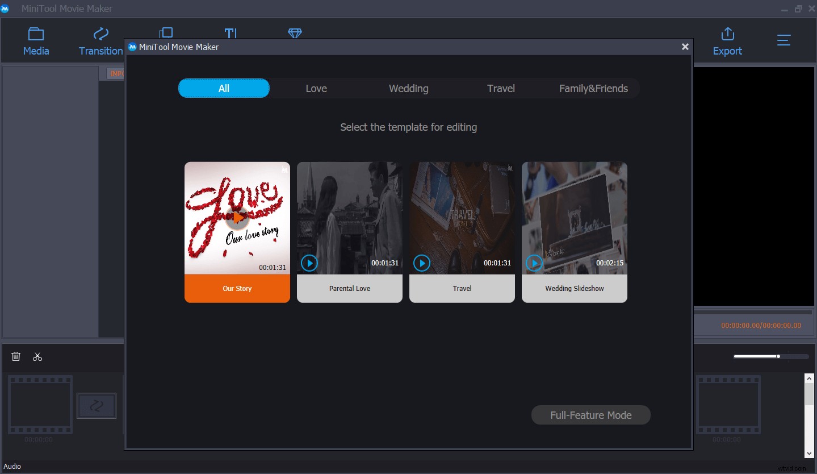Click the MiniTool logo on dialog title bar

click(132, 47)
